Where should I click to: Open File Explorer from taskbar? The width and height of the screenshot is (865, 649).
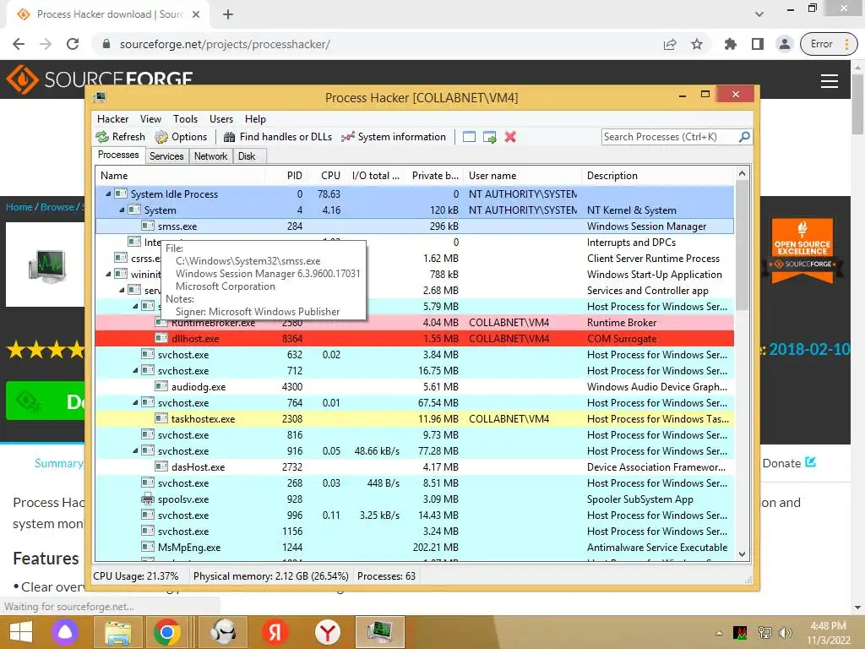point(118,632)
